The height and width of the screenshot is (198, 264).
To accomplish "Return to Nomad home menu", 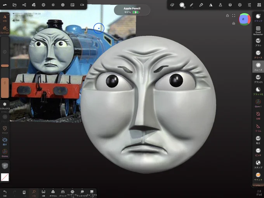I will pyautogui.click(x=5, y=5).
